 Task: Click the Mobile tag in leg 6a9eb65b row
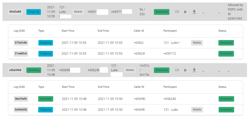197,110
